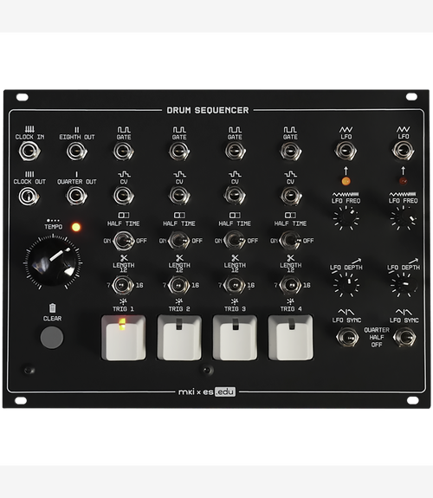This screenshot has height=498, width=433.
Task: Click the glowing orange TEMPO LED
Action: [76, 227]
